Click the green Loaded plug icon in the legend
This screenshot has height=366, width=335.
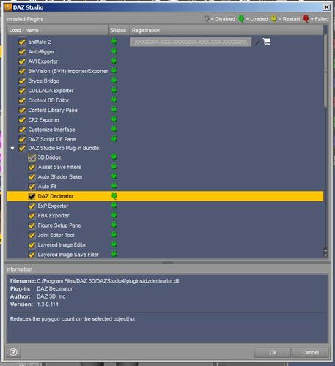click(x=241, y=18)
